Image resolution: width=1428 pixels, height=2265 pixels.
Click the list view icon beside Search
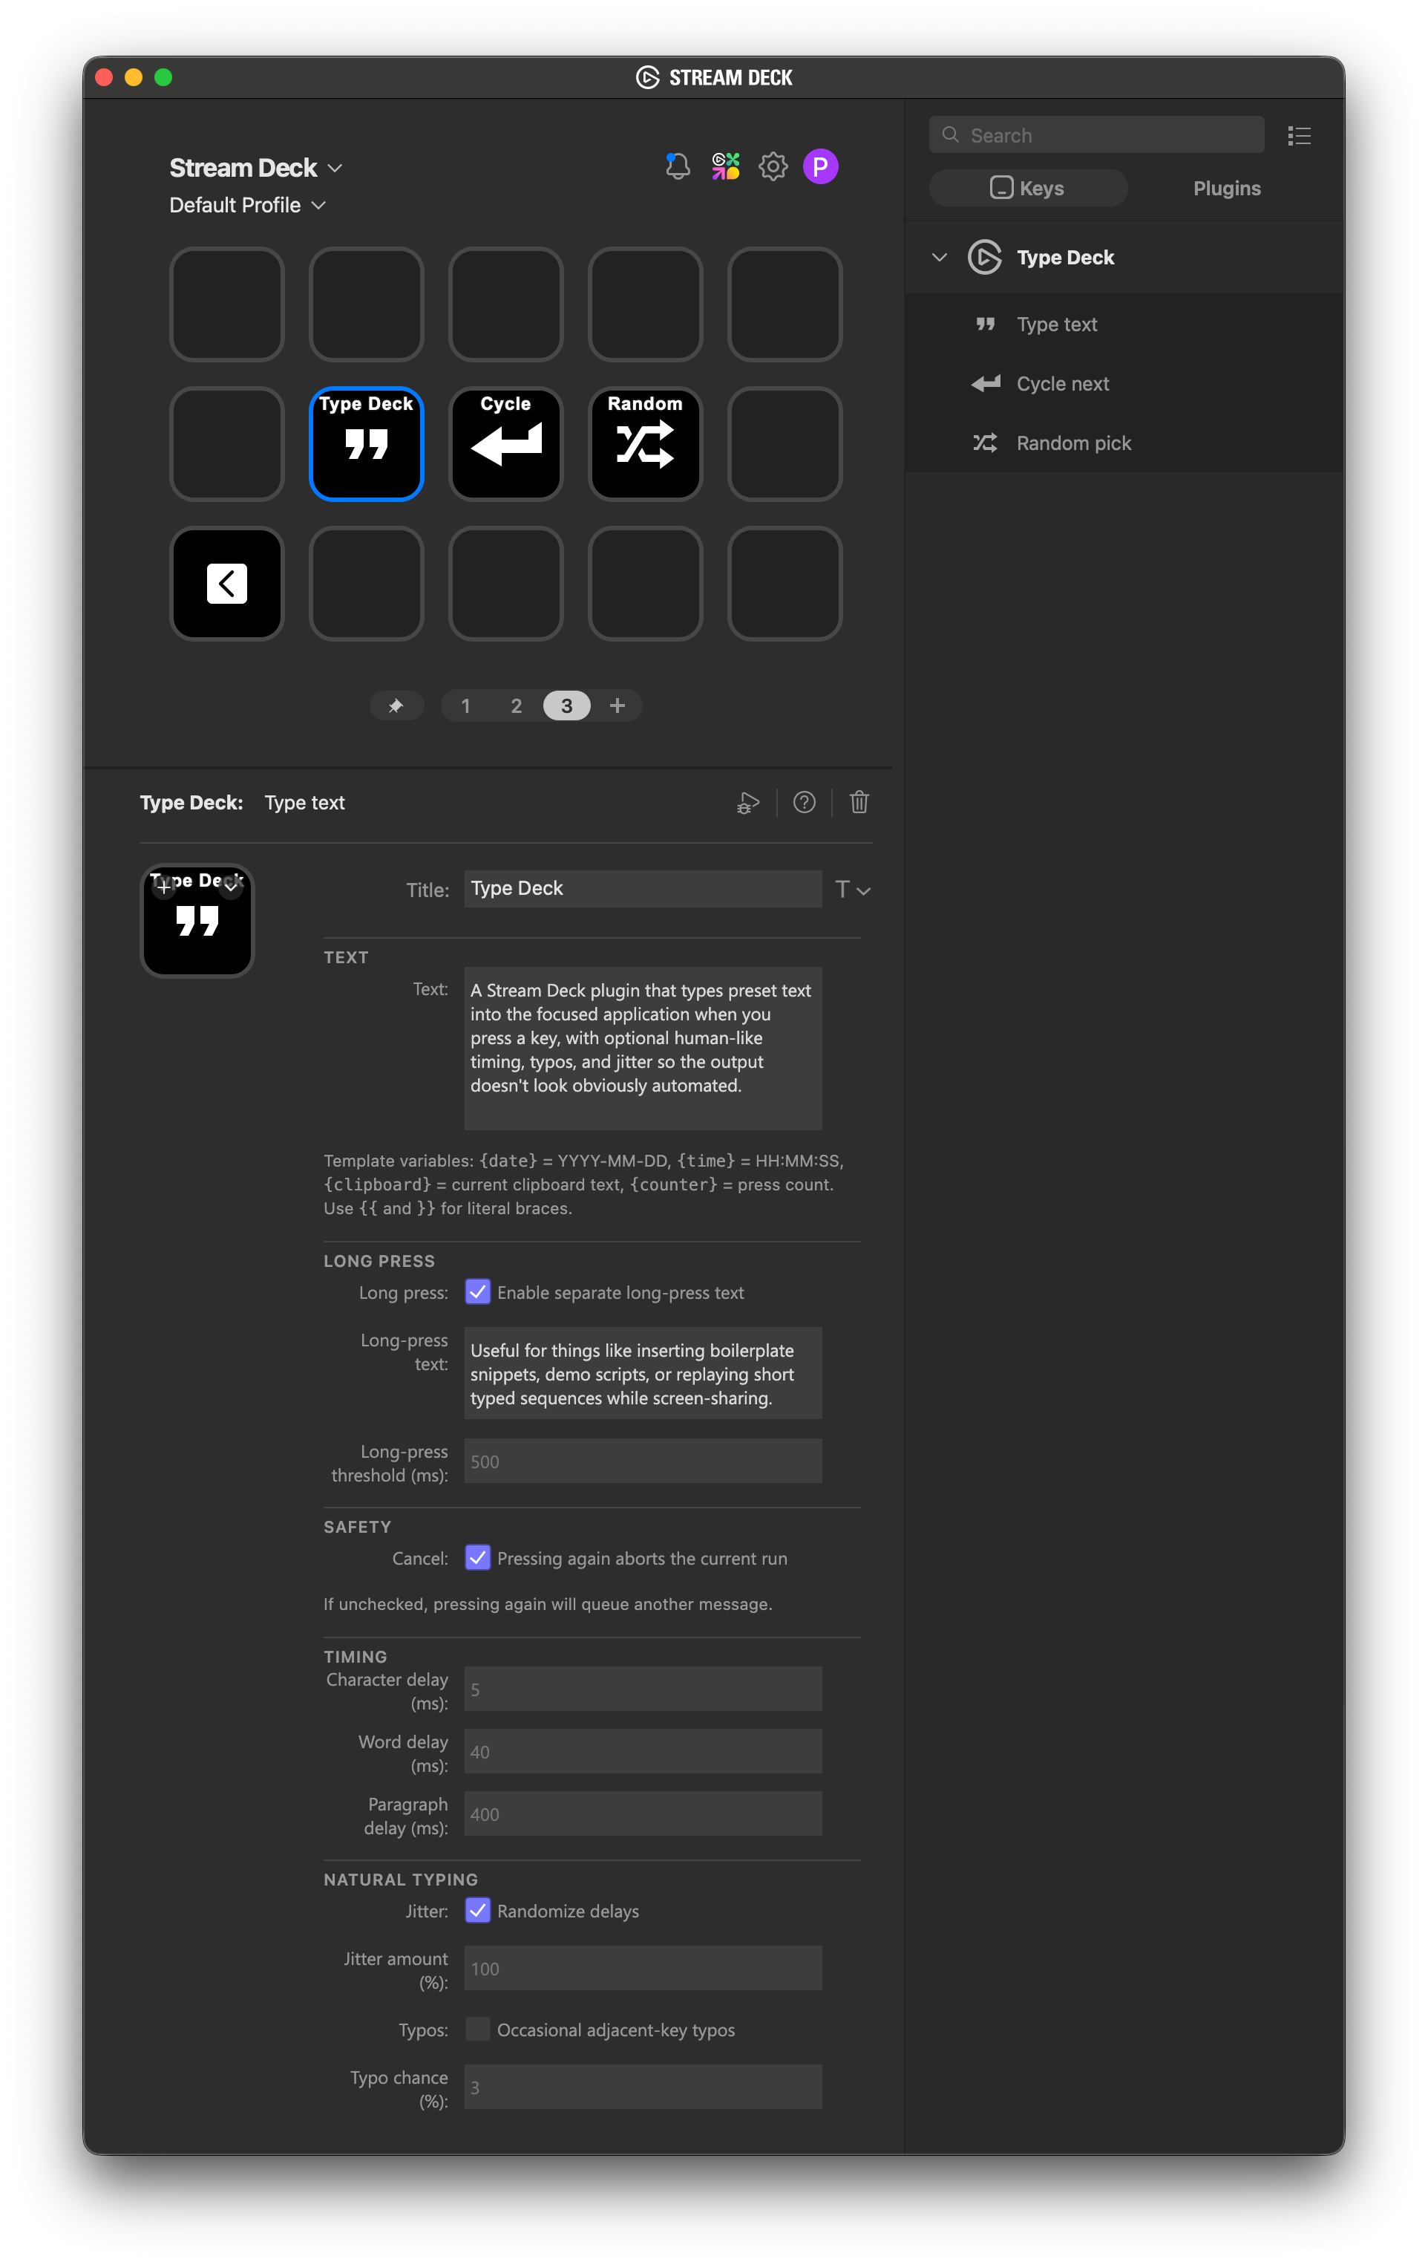click(1299, 135)
